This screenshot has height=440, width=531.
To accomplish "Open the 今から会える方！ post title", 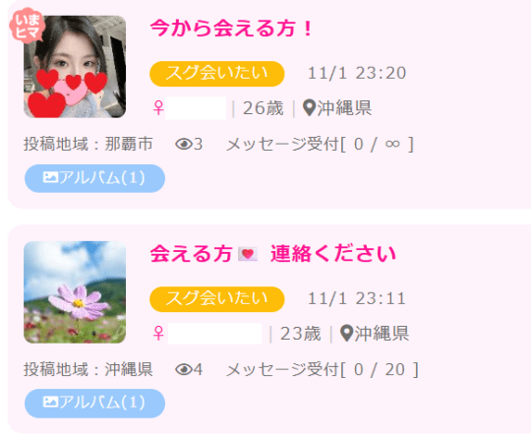I will 231,29.
